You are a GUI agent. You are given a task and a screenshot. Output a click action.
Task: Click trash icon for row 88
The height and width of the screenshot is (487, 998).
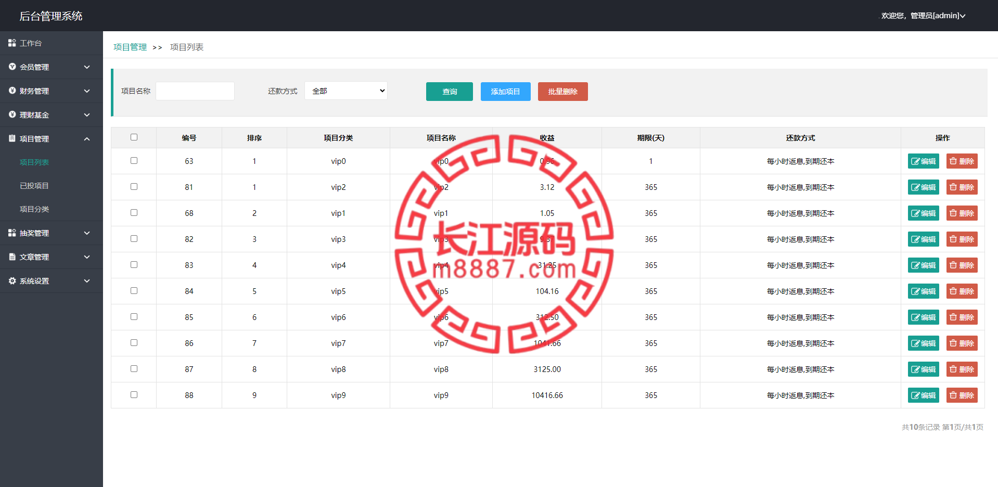point(953,395)
